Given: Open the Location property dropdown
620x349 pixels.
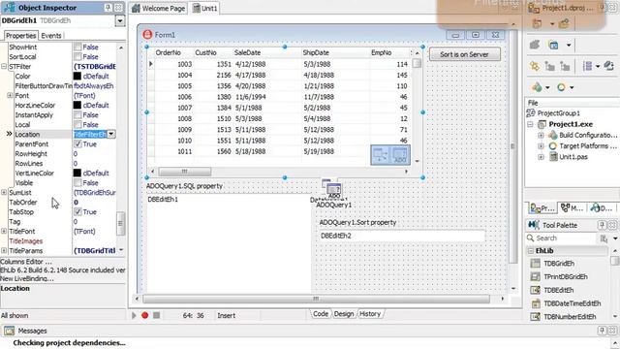Looking at the screenshot, I should click(x=111, y=134).
